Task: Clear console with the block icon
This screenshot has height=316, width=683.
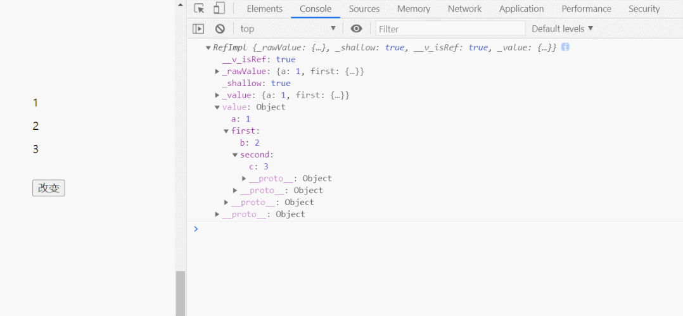Action: click(220, 28)
